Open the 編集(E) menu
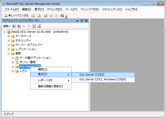Screen dimensions: 166x118 pos(27,9)
